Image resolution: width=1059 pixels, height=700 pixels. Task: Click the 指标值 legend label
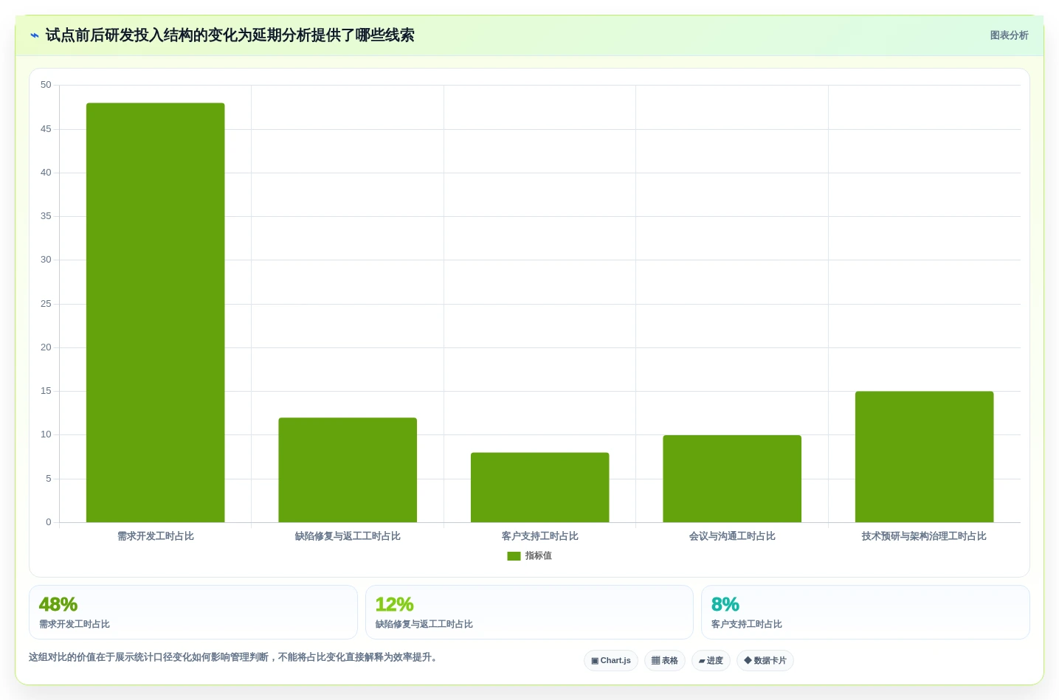coord(538,556)
